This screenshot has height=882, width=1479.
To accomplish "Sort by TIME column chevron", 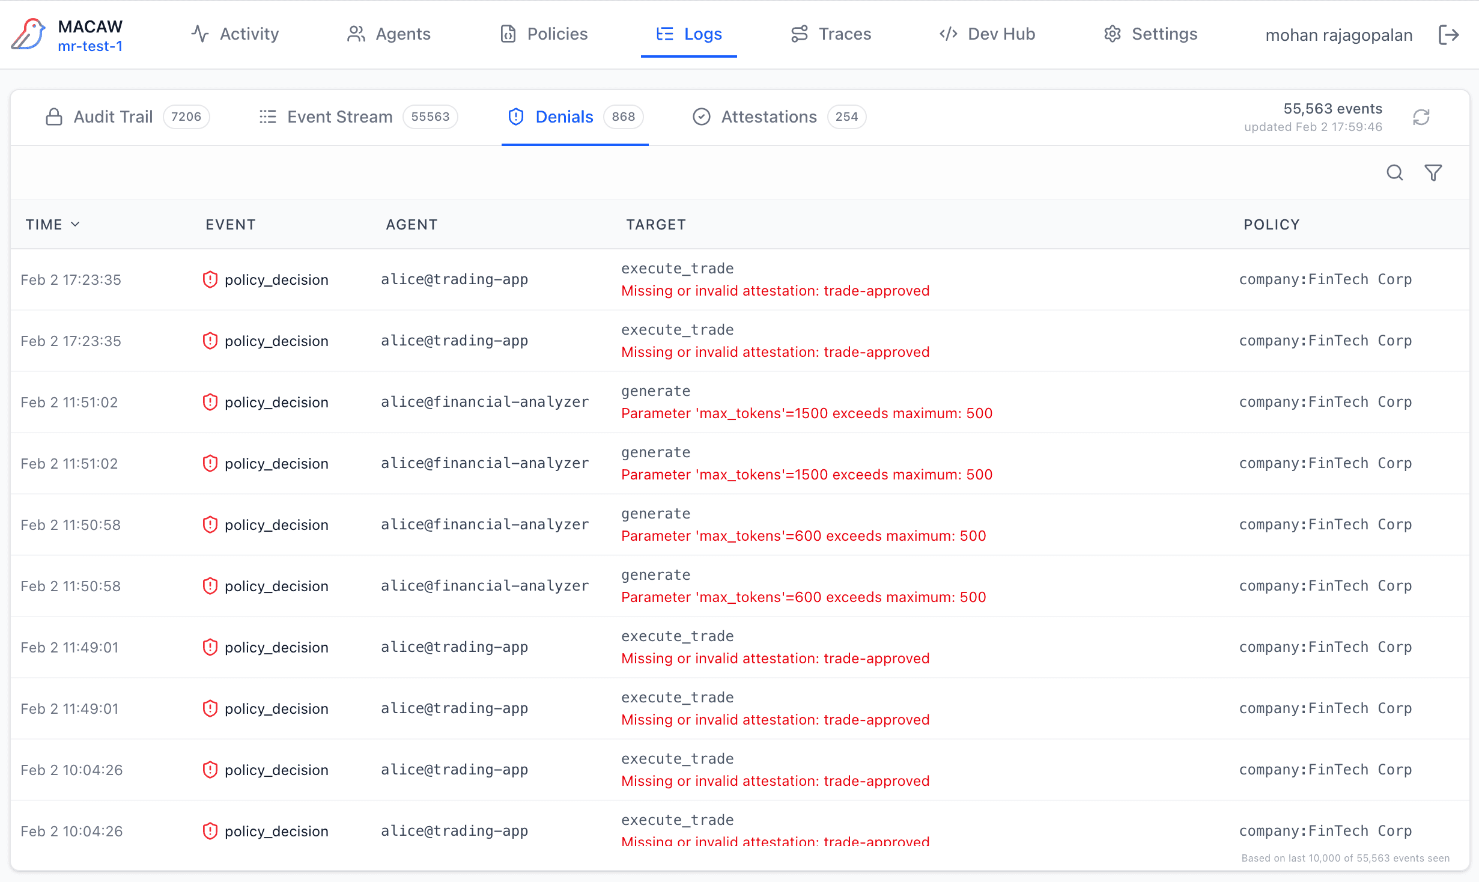I will (x=76, y=224).
